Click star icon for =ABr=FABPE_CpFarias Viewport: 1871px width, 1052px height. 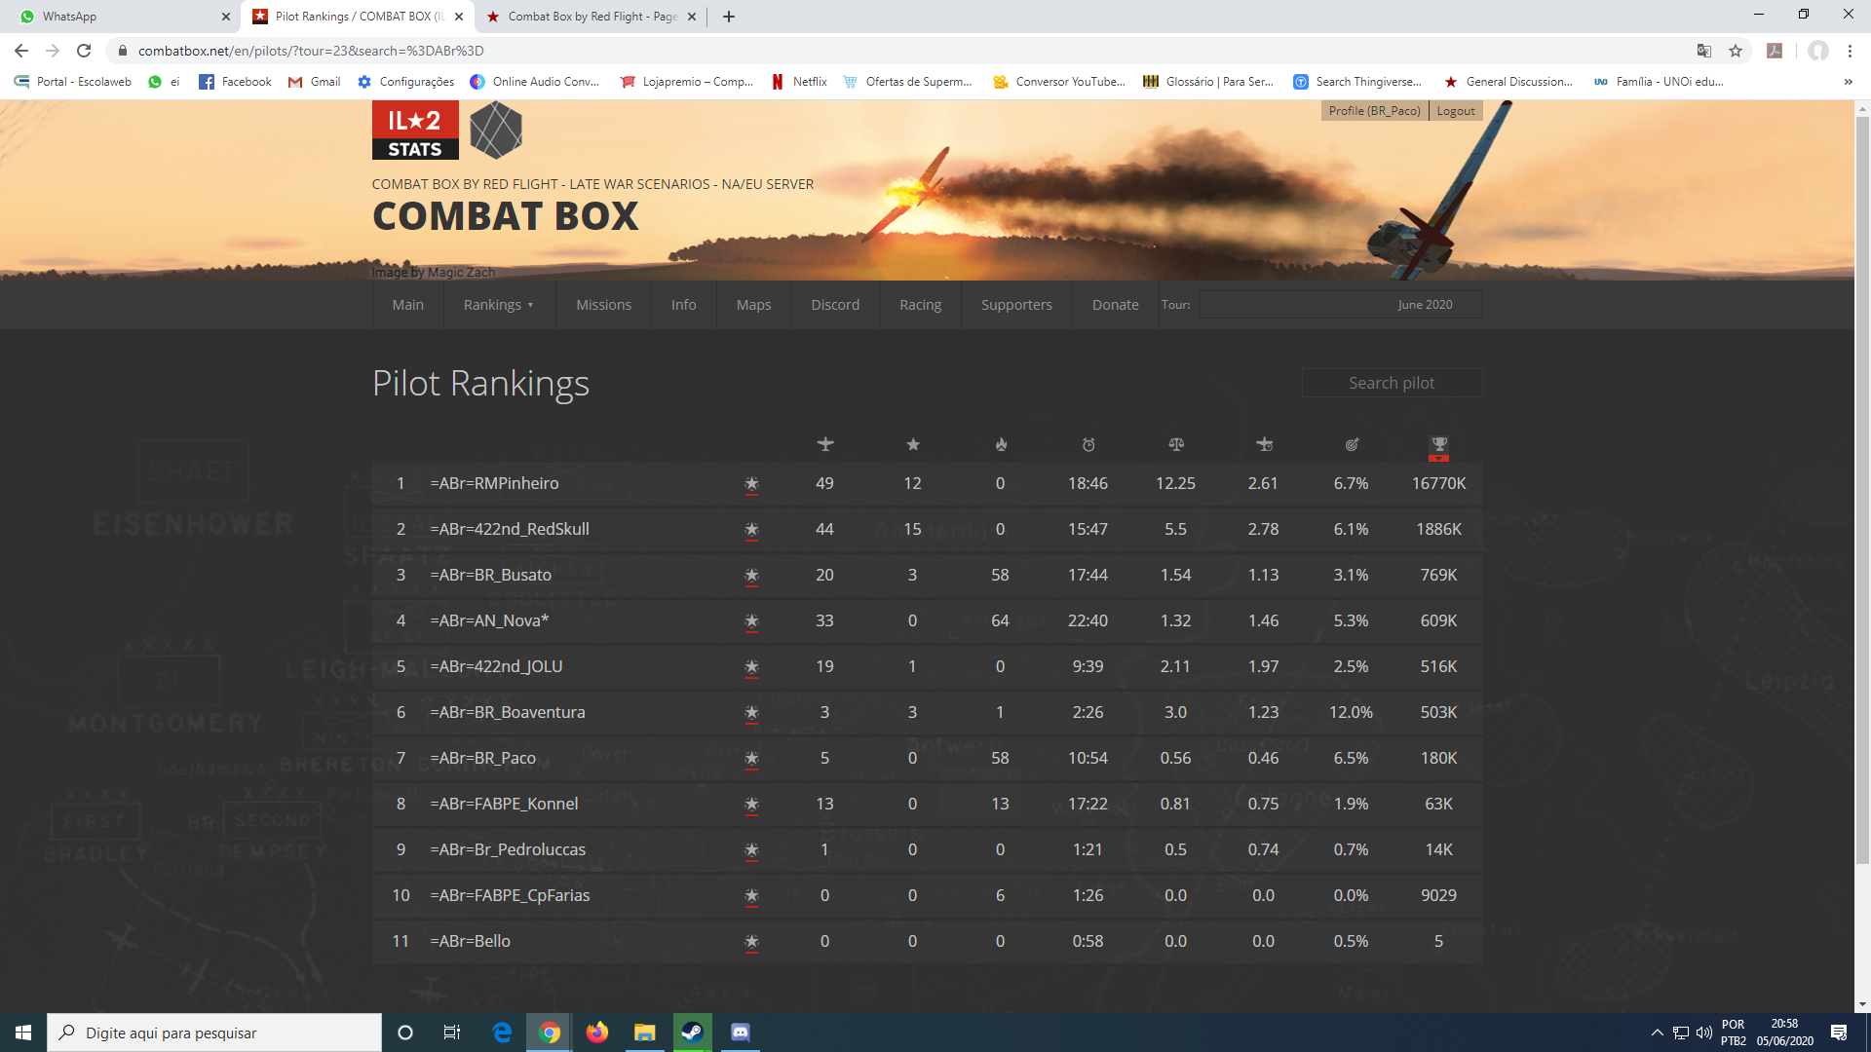(751, 896)
